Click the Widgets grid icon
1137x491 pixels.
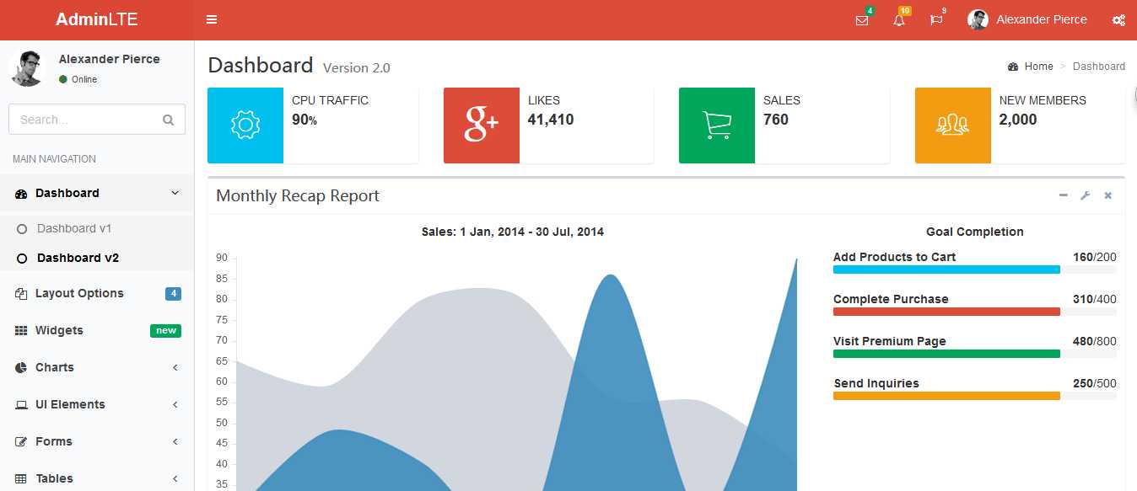21,330
